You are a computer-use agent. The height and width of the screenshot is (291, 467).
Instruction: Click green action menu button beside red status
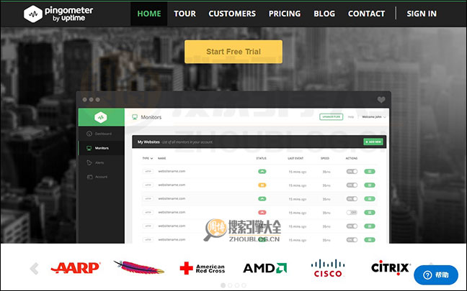click(x=370, y=212)
